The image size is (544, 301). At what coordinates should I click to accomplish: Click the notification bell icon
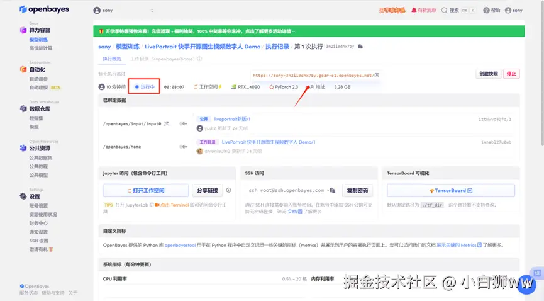click(x=414, y=11)
